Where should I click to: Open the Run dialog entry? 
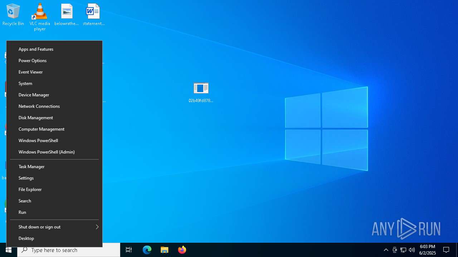point(54,212)
